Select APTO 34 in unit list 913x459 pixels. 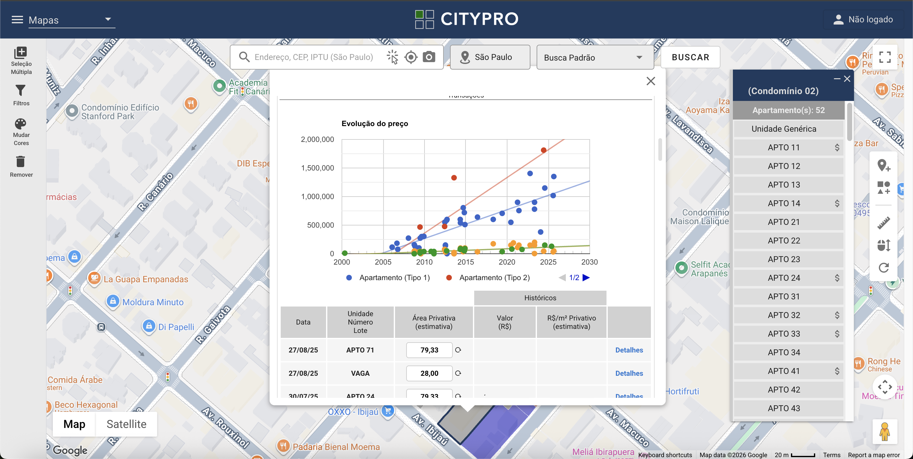788,353
